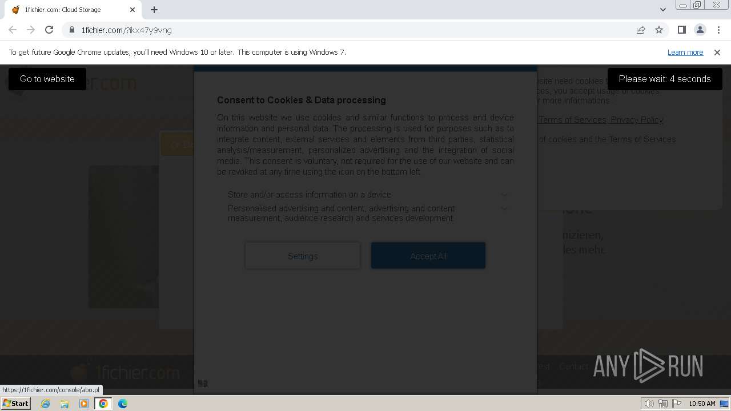Dismiss the Chrome update infobar
This screenshot has width=731, height=411.
(x=717, y=52)
